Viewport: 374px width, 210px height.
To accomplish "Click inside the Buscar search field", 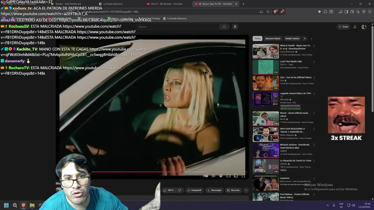I will pyautogui.click(x=178, y=27).
